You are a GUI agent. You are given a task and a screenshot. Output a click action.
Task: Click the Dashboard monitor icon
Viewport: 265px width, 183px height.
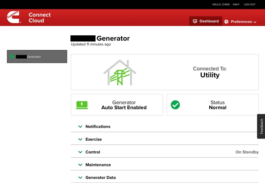(x=195, y=21)
